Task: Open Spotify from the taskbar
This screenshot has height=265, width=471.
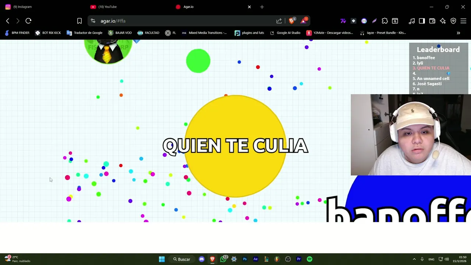Action: pyautogui.click(x=309, y=259)
